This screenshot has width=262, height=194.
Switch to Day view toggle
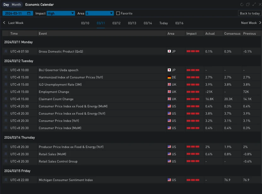click(6, 4)
